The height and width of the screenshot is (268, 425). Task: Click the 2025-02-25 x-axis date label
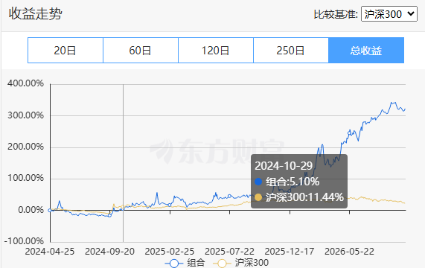point(170,251)
